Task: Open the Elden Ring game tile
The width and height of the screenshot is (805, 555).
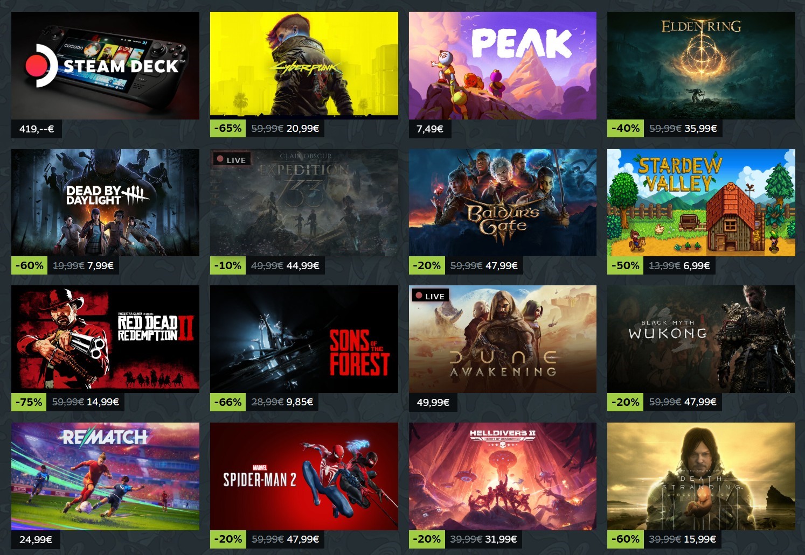Action: click(701, 66)
